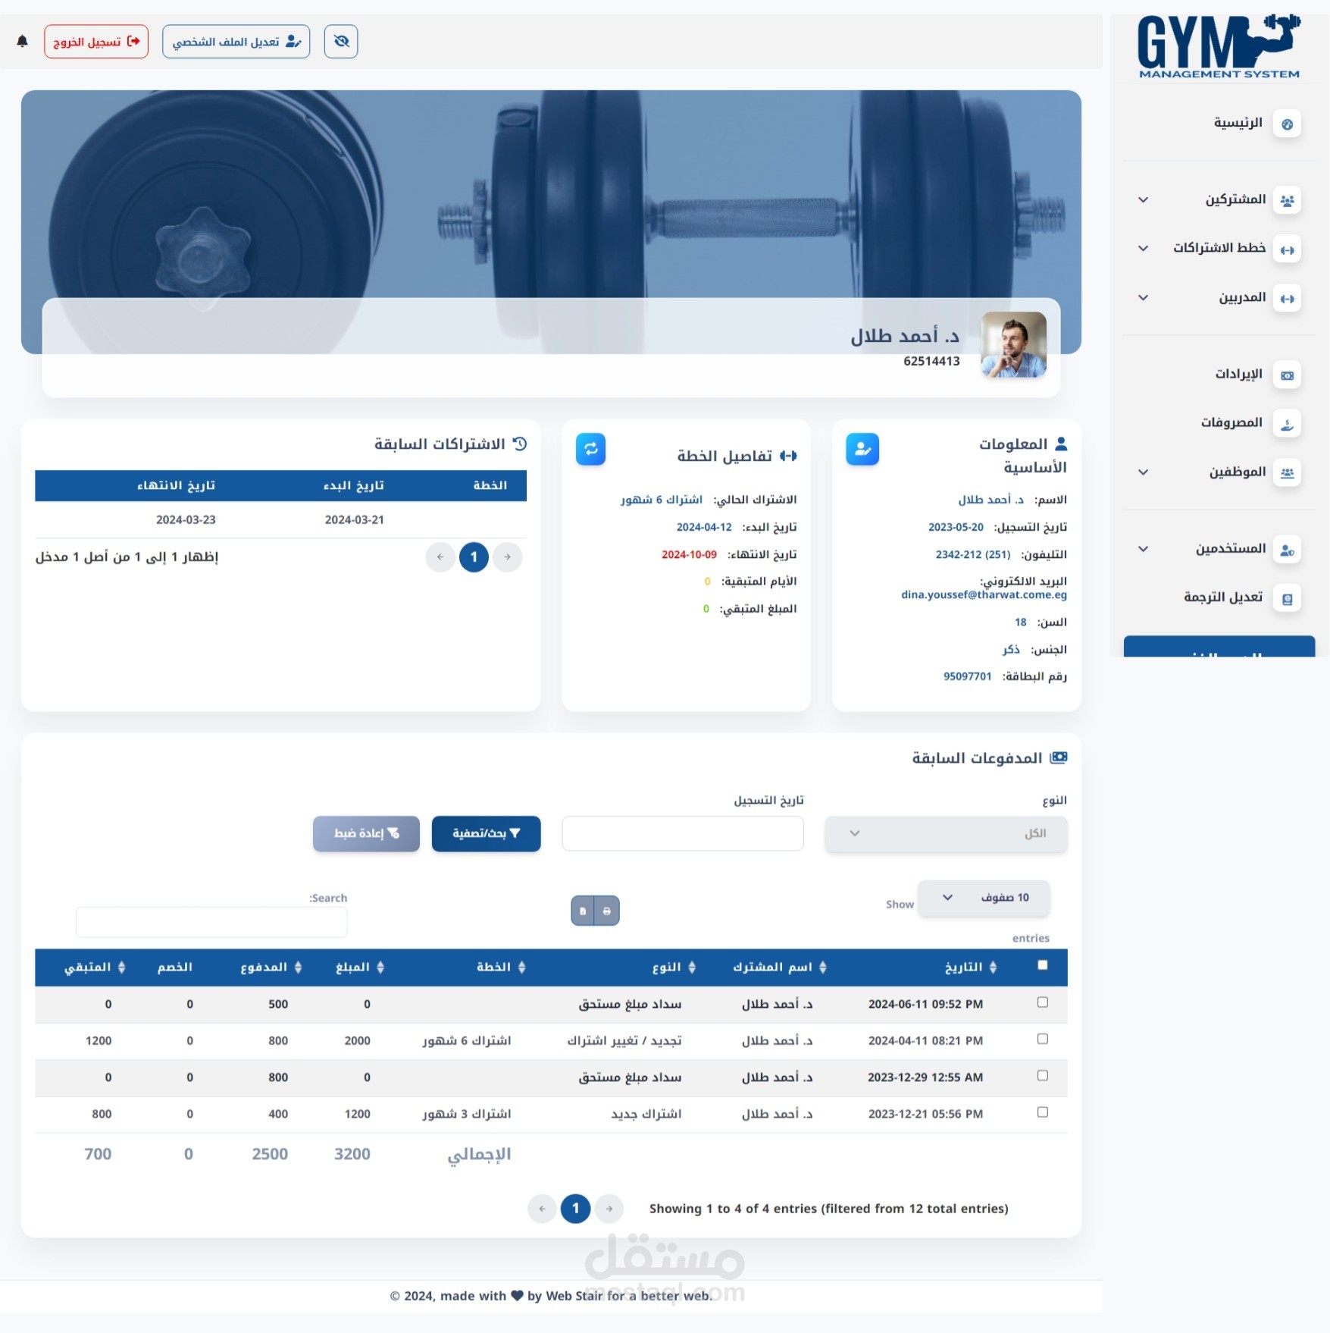Open the 10 rows per page dropdown
The height and width of the screenshot is (1333, 1330).
click(x=984, y=899)
